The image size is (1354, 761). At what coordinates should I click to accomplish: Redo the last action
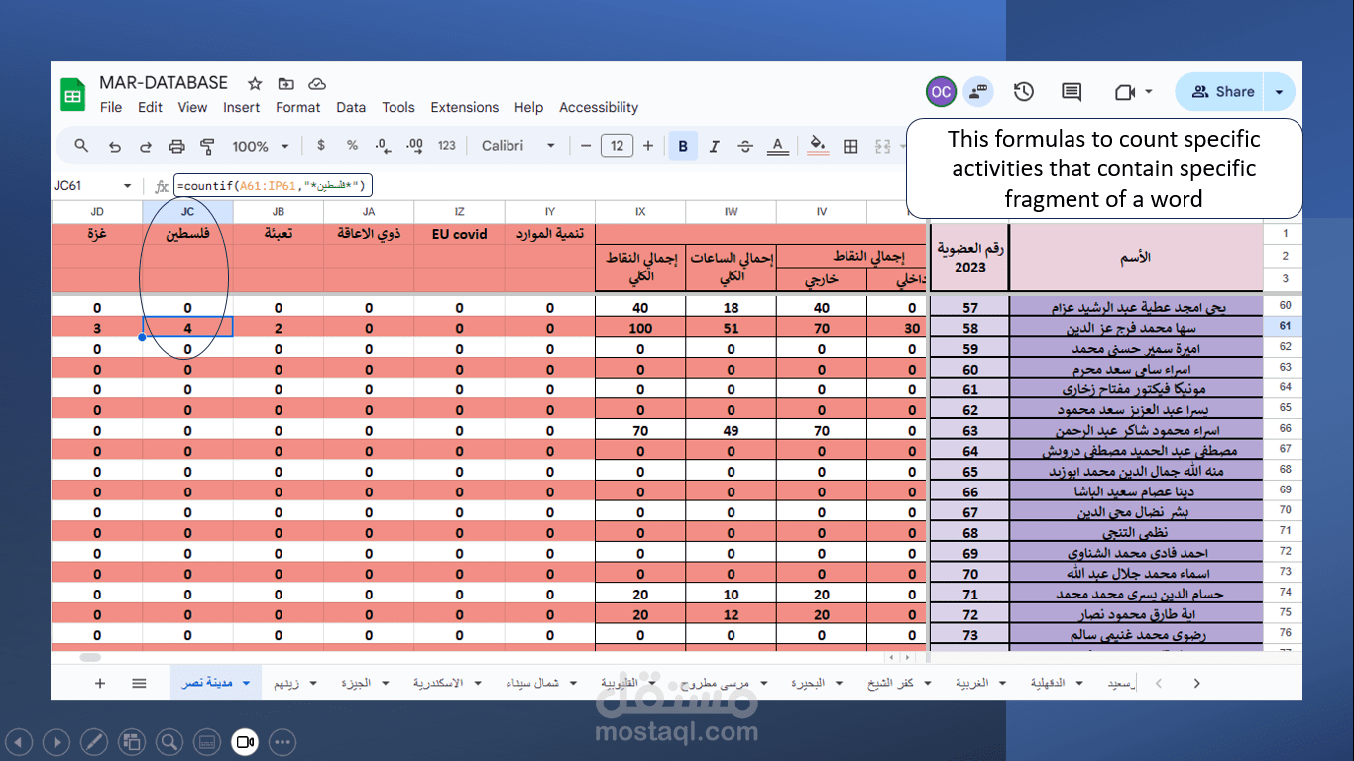click(146, 146)
